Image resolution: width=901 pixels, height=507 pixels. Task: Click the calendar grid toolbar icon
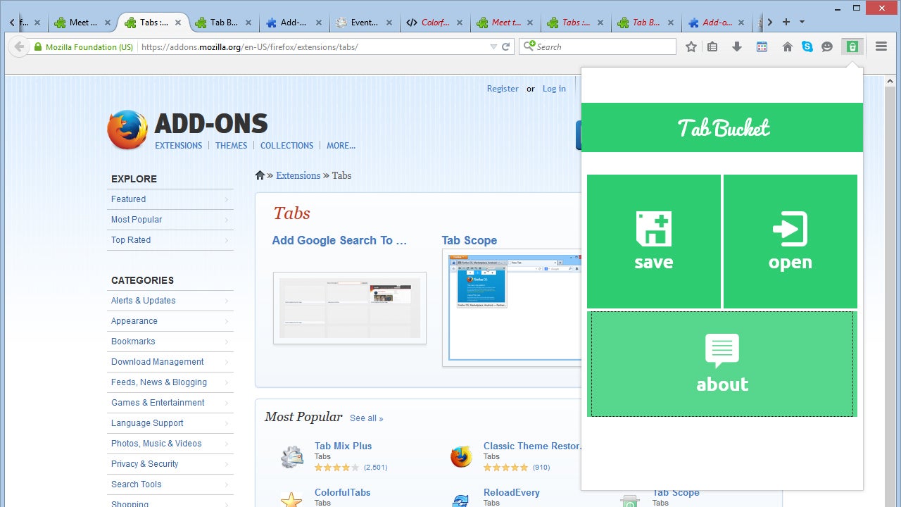click(x=762, y=47)
